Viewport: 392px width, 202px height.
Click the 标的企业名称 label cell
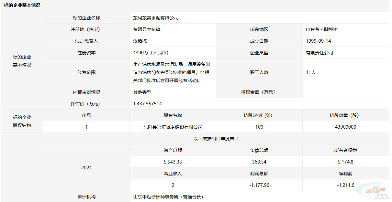point(86,18)
